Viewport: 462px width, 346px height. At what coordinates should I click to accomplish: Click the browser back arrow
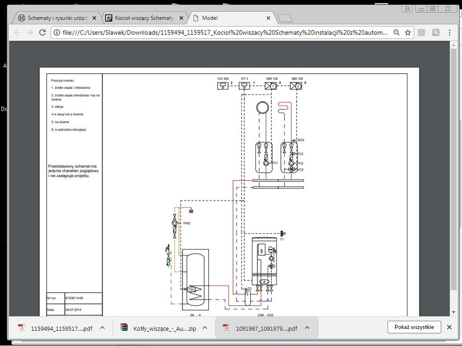pyautogui.click(x=17, y=33)
